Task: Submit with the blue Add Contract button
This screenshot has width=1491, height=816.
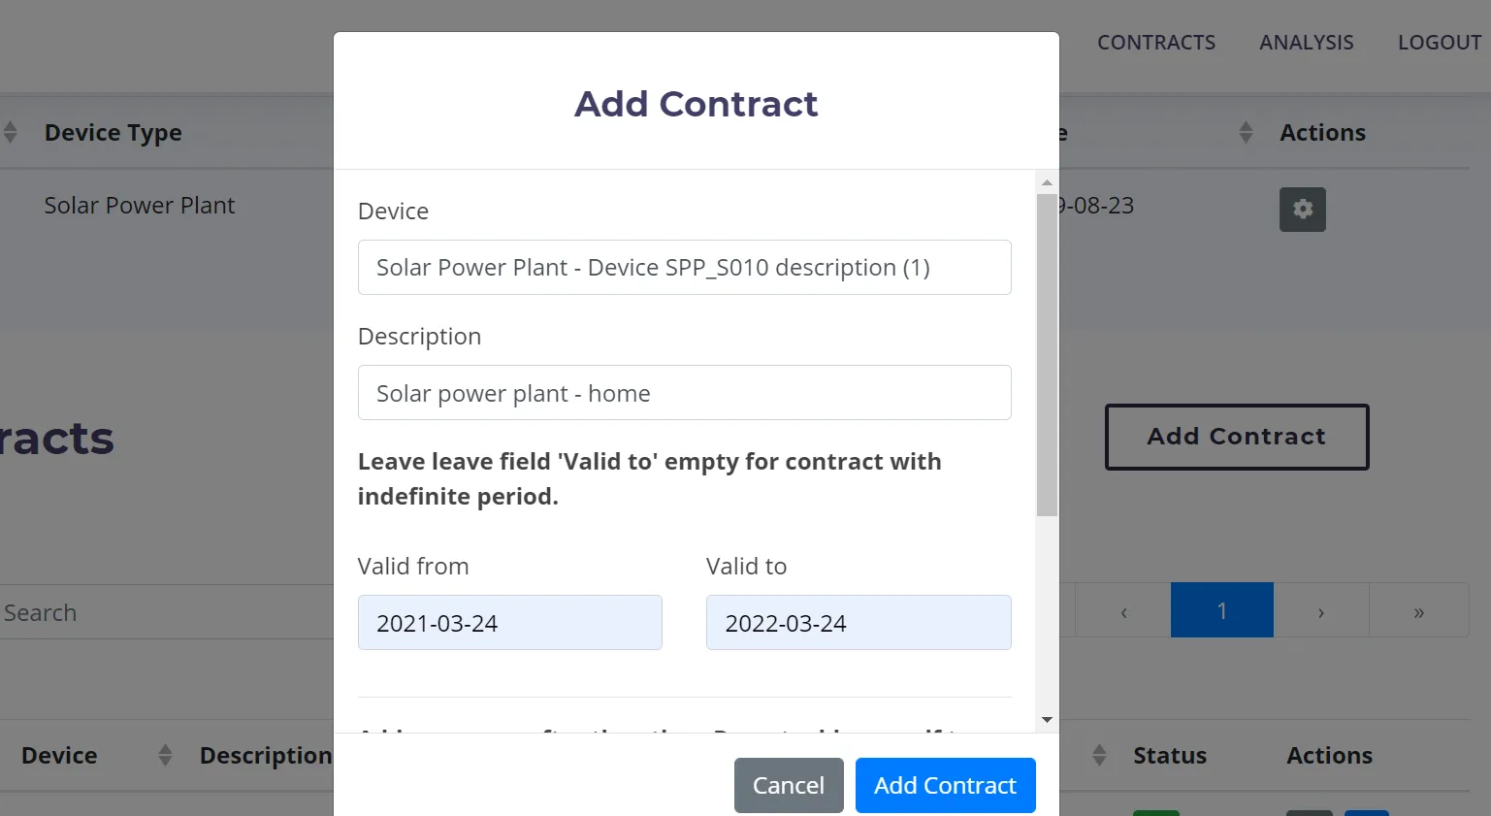Action: coord(945,785)
